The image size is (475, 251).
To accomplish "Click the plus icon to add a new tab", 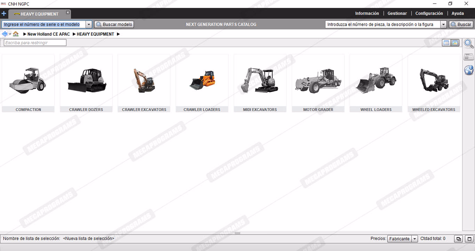I will tap(4, 14).
